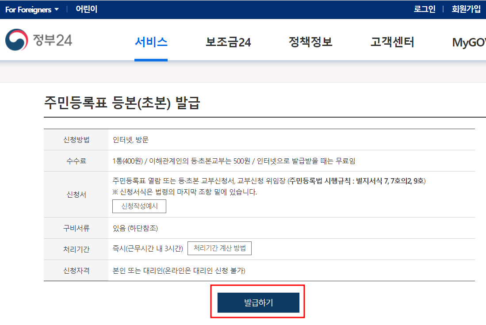Click the 로그인 link
486x325 pixels.
424,9
